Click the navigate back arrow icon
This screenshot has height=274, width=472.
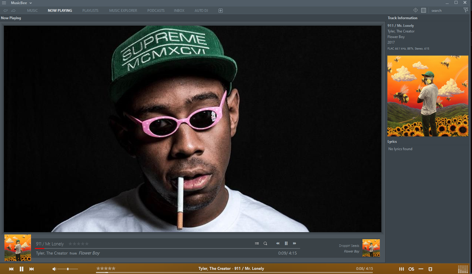(x=6, y=11)
